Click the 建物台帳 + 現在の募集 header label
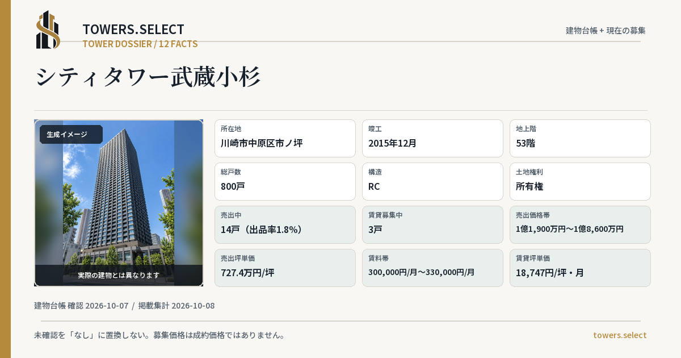The height and width of the screenshot is (358, 681). coord(606,31)
